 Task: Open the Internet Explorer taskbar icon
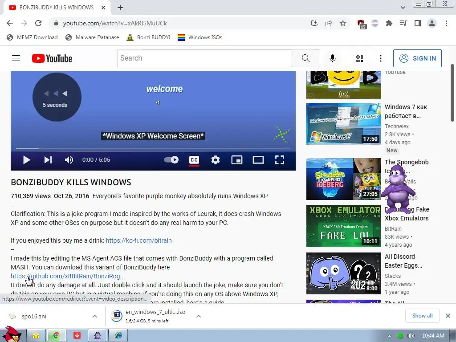click(x=118, y=336)
